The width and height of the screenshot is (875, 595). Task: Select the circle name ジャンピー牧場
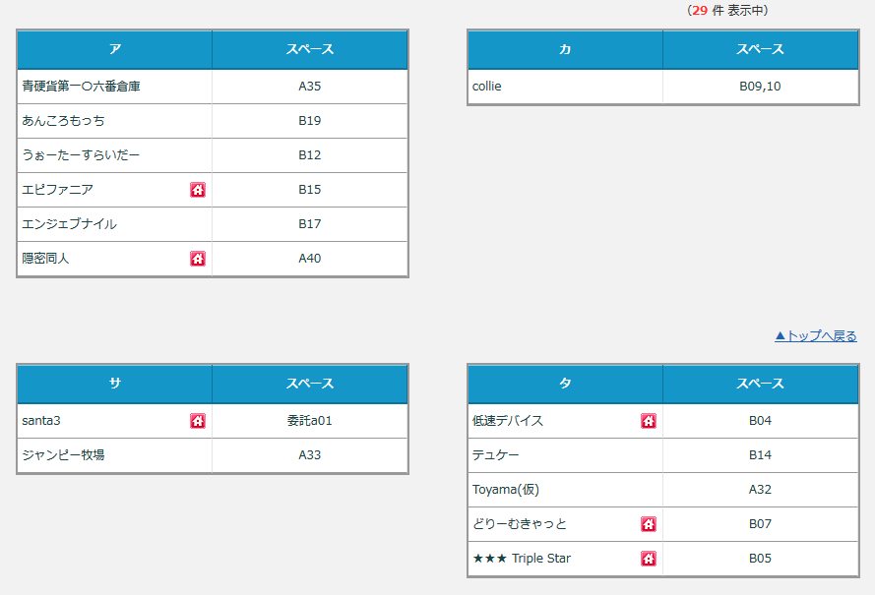[63, 455]
